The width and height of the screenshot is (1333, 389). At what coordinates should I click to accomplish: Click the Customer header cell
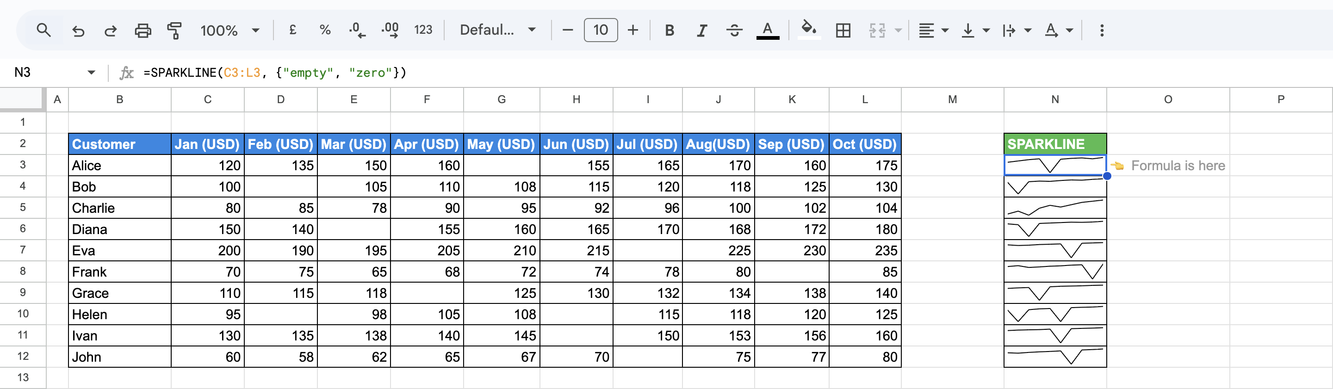[x=119, y=144]
